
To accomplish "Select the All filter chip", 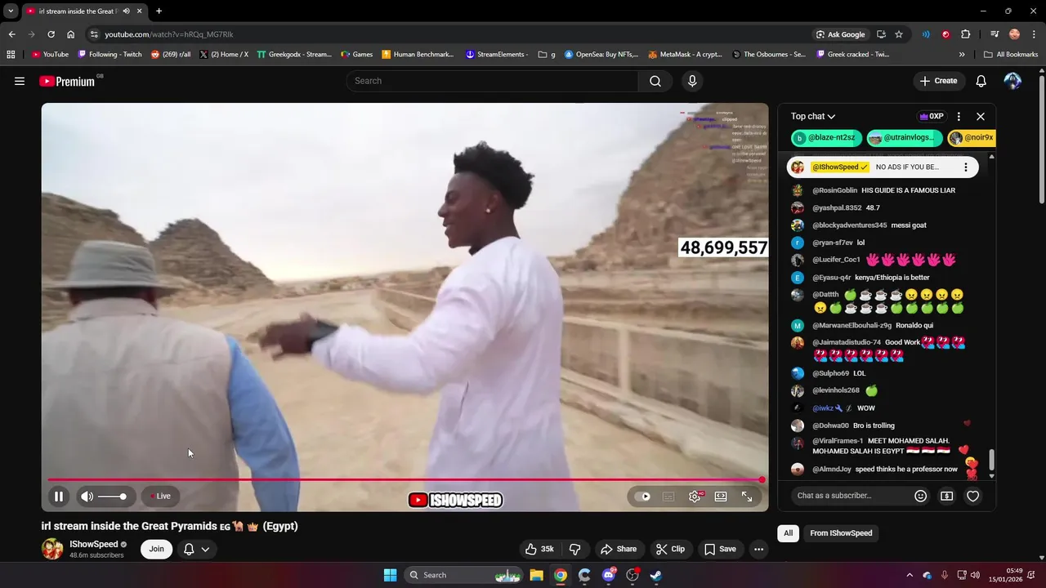I will [x=788, y=533].
